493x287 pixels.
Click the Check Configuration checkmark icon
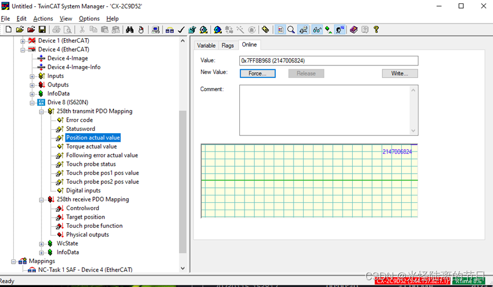(181, 30)
